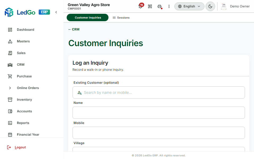Open the English language dropdown
The height and width of the screenshot is (159, 254).
click(x=189, y=6)
